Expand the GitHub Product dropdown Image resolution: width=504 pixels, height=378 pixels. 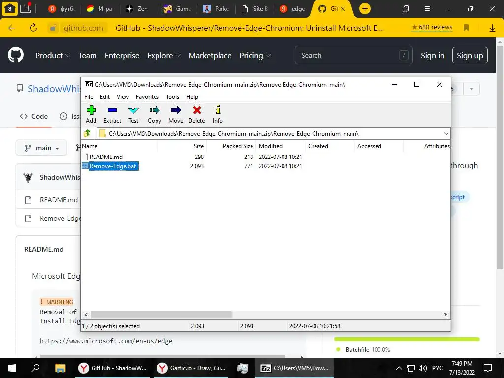click(x=53, y=55)
